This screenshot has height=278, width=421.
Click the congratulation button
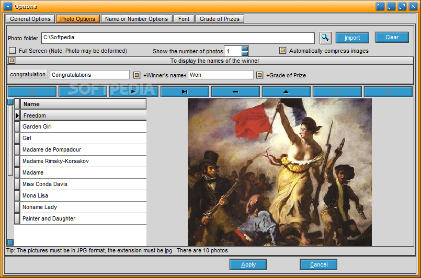28,74
